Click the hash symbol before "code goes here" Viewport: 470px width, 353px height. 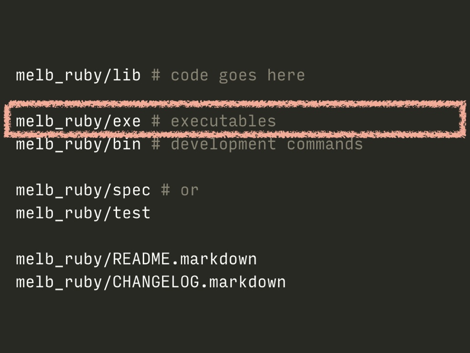point(156,76)
